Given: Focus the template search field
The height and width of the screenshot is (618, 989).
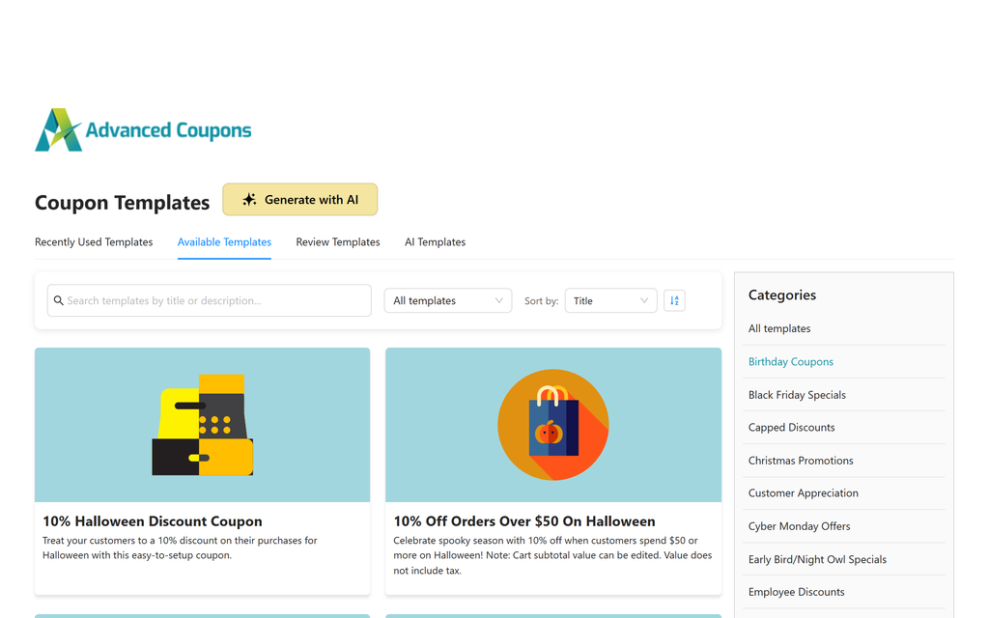Looking at the screenshot, I should pos(210,301).
